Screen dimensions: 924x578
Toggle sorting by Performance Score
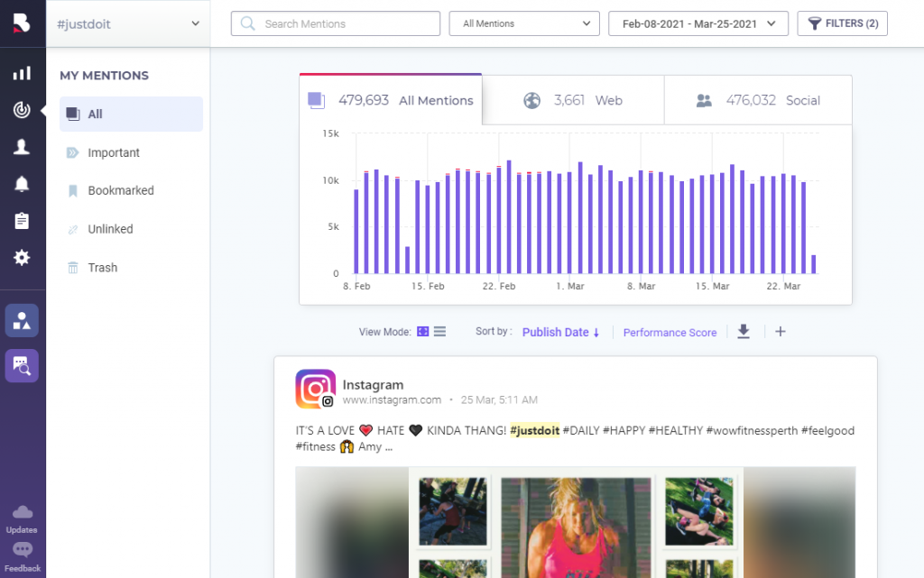pos(670,332)
